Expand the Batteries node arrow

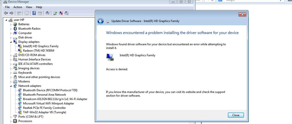pyautogui.click(x=11, y=25)
